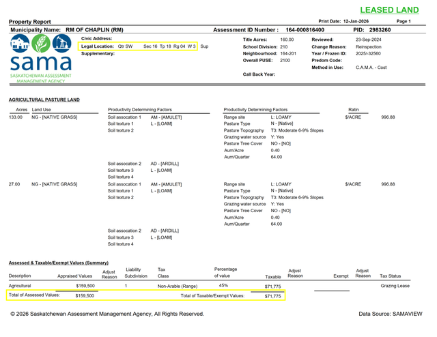Click the 133.00 acres Native Grass entry
This screenshot has height=337, width=437.
click(x=44, y=117)
